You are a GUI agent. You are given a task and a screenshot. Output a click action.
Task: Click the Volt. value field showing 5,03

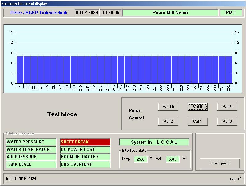point(173,159)
